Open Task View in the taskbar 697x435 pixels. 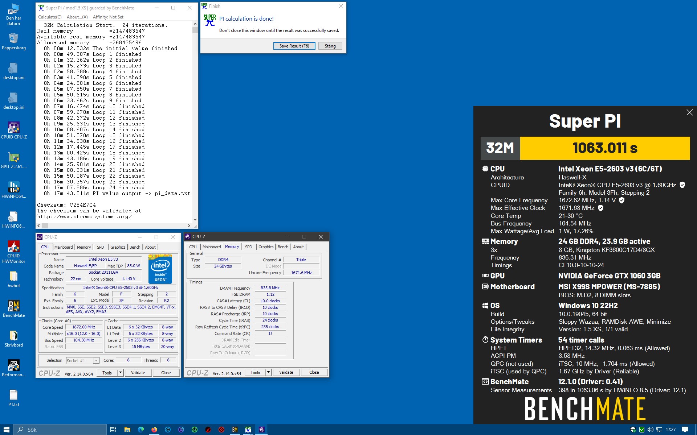pos(113,430)
